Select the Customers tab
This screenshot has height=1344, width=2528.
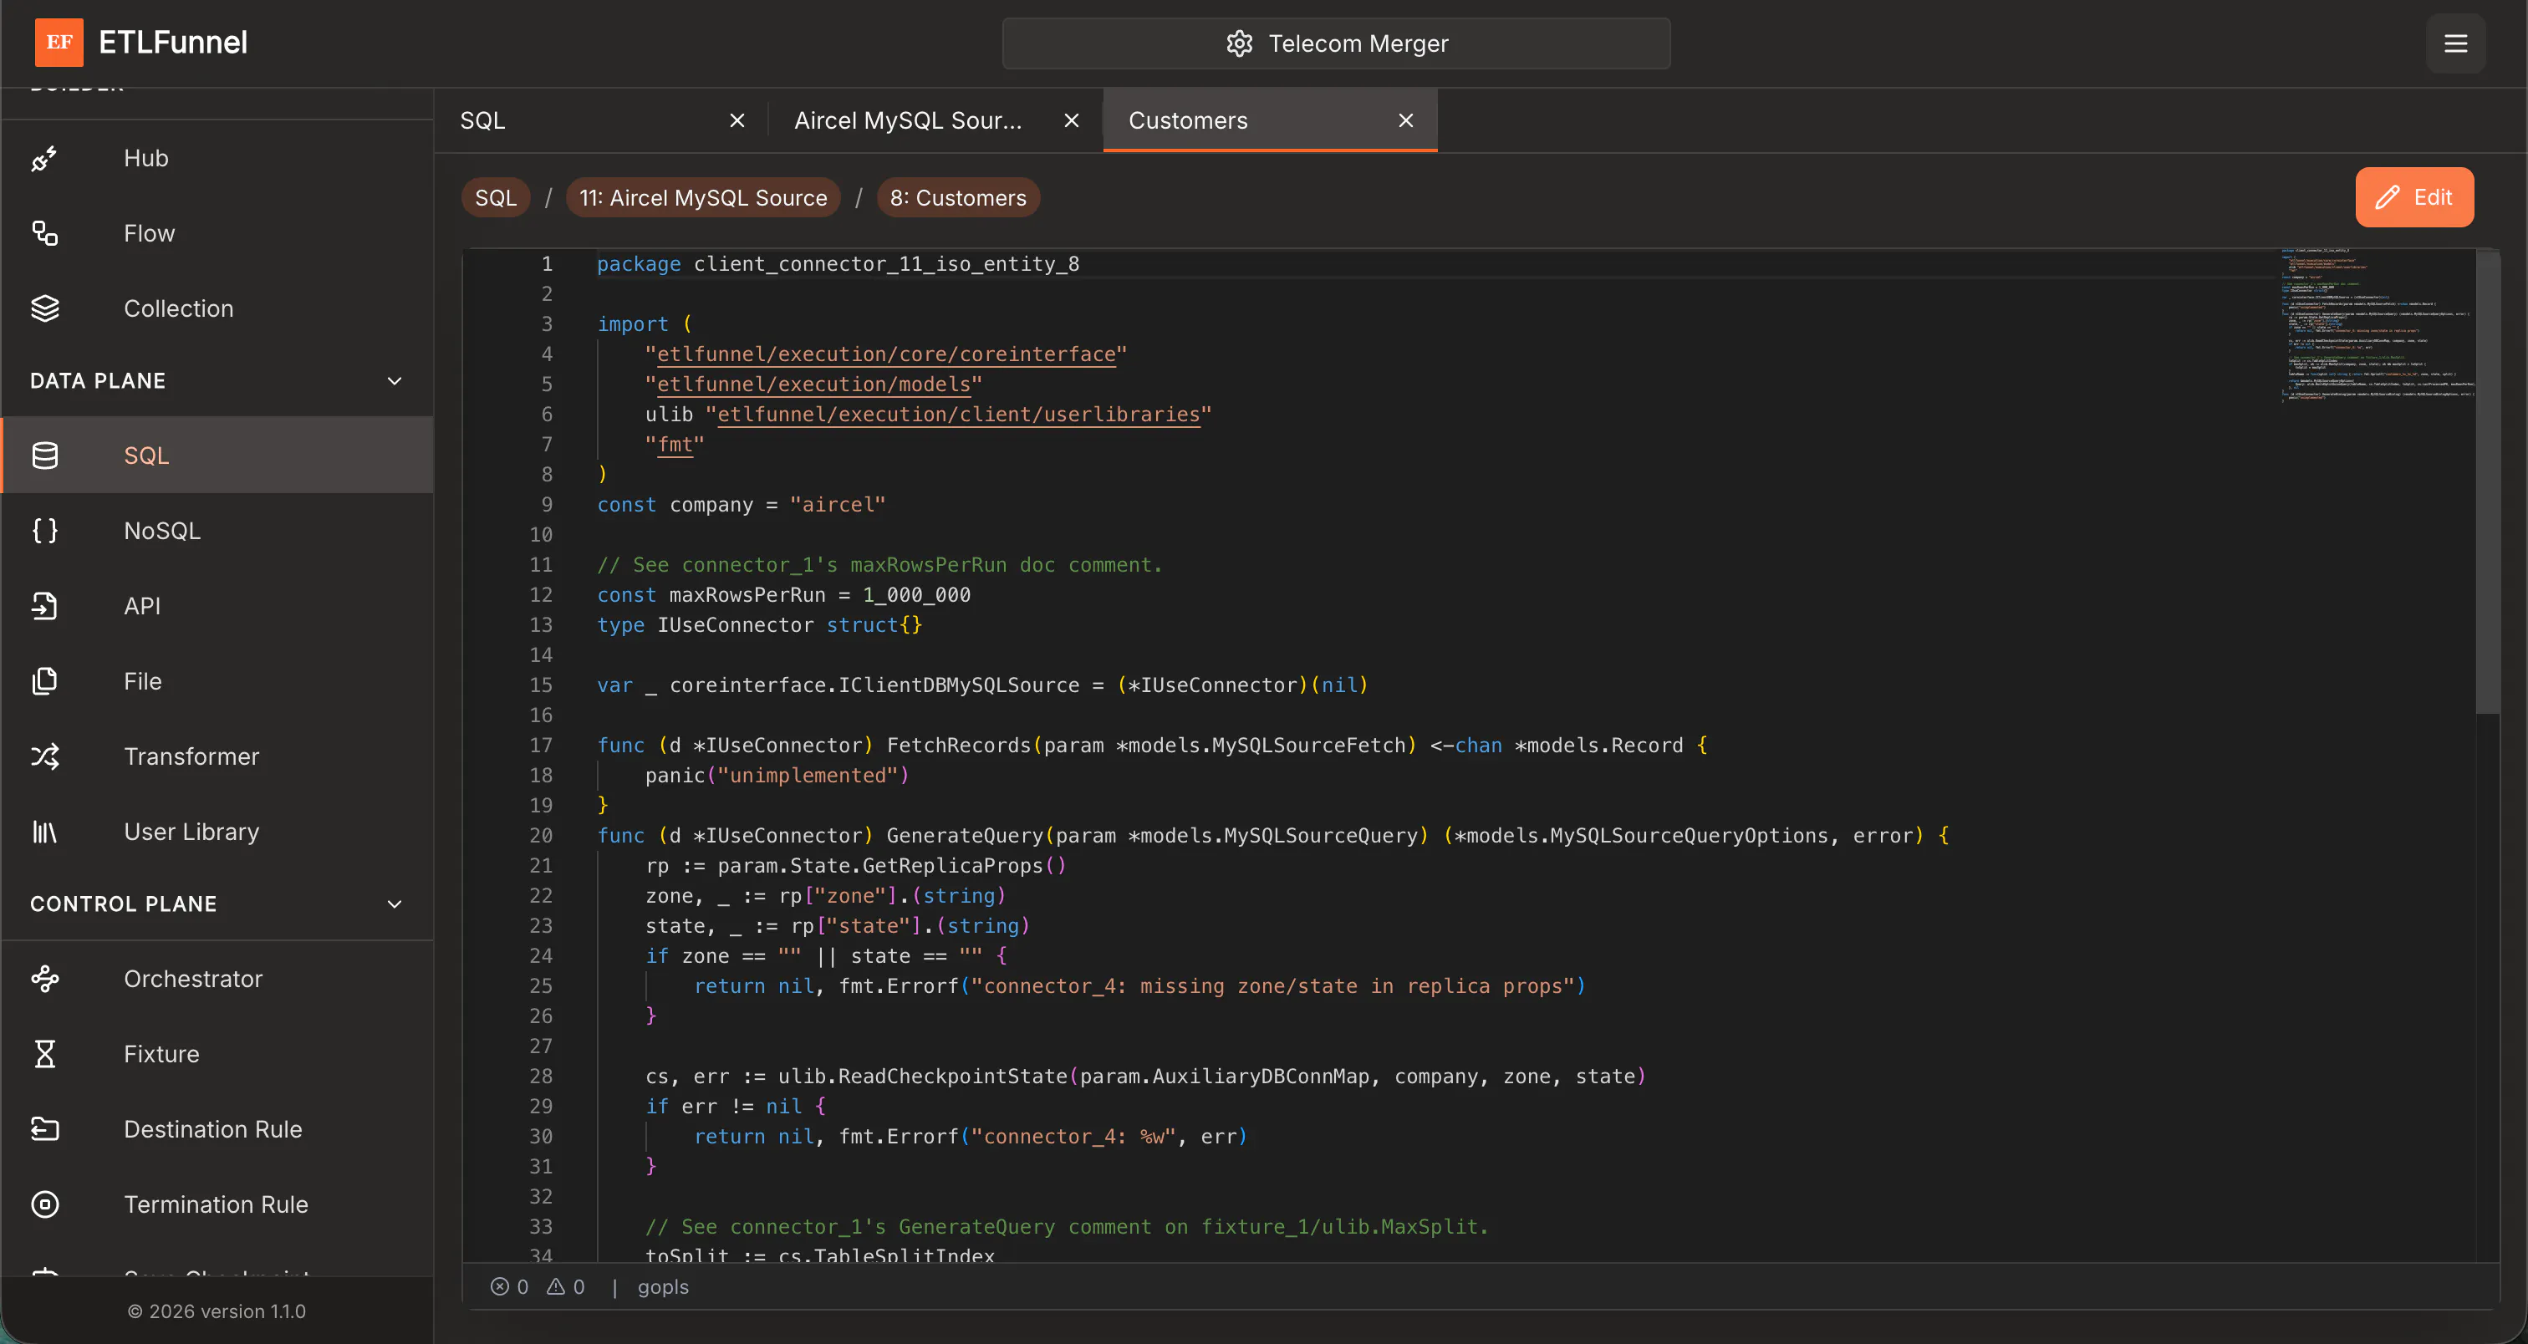1270,120
